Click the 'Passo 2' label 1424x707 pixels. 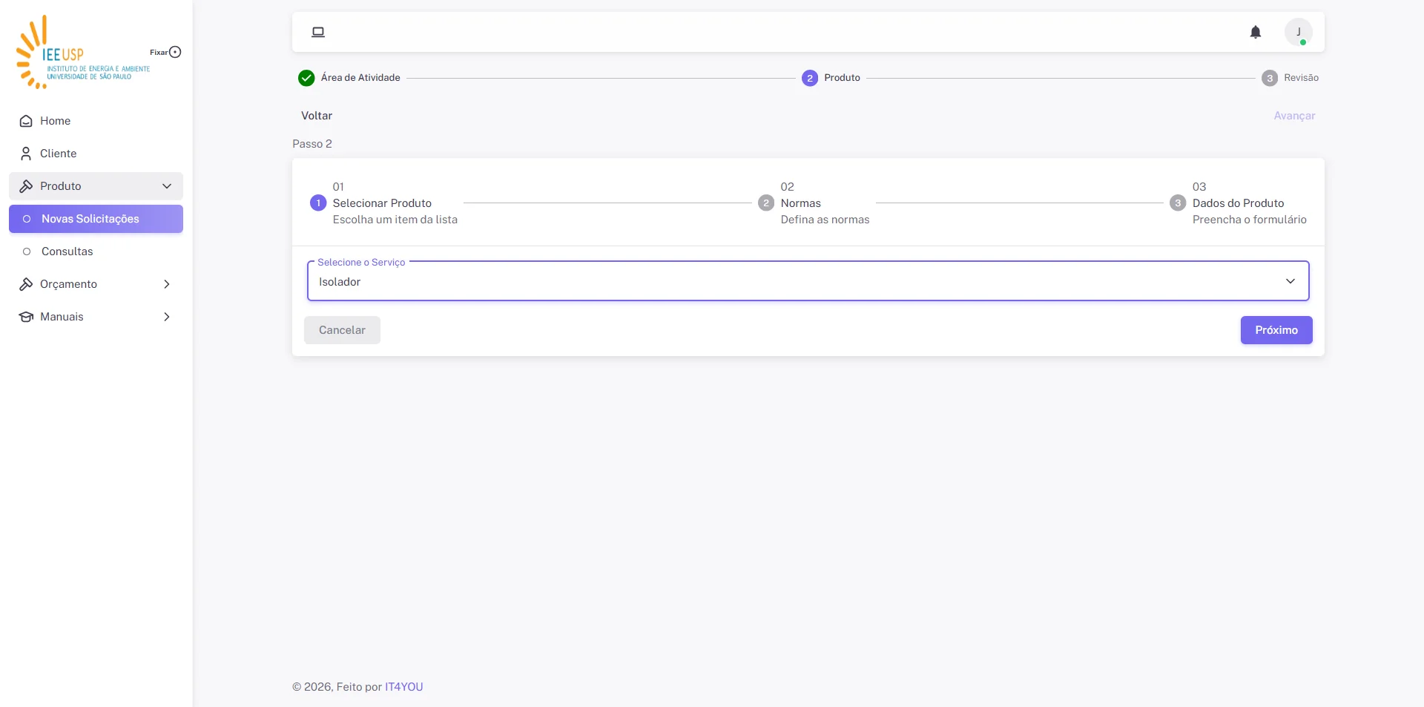coord(312,144)
